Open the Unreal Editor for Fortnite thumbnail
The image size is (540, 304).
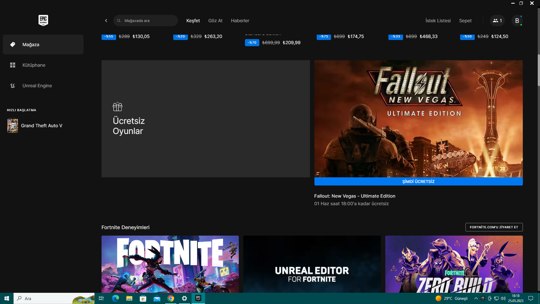312,264
